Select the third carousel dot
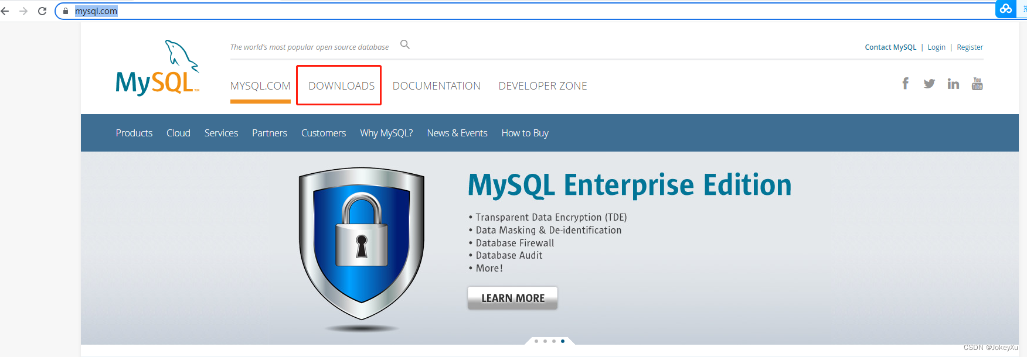This screenshot has height=357, width=1027. 554,341
